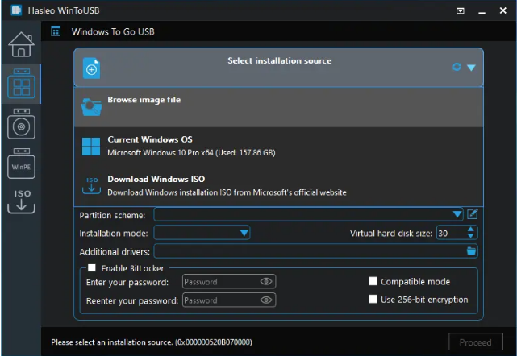This screenshot has width=517, height=356.
Task: Click the refresh icon in installation source bar
Action: (x=457, y=68)
